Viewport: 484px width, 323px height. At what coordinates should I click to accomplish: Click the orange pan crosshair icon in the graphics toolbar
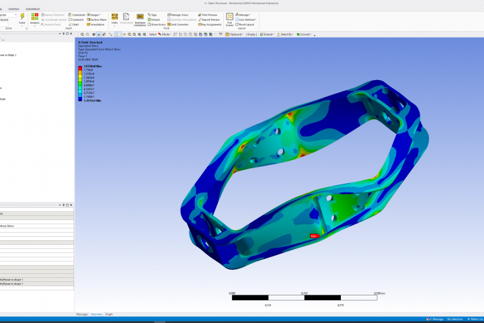coord(124,34)
